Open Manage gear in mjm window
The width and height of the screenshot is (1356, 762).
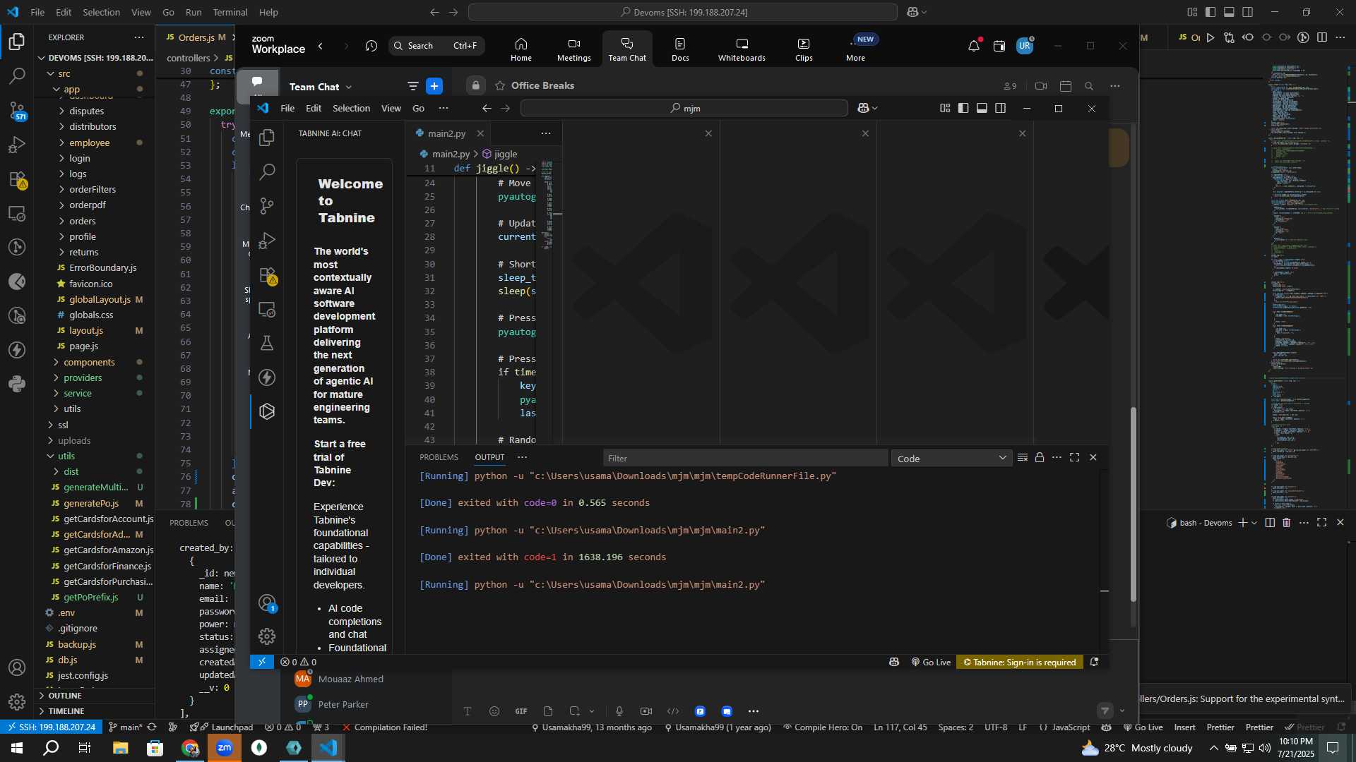(267, 636)
